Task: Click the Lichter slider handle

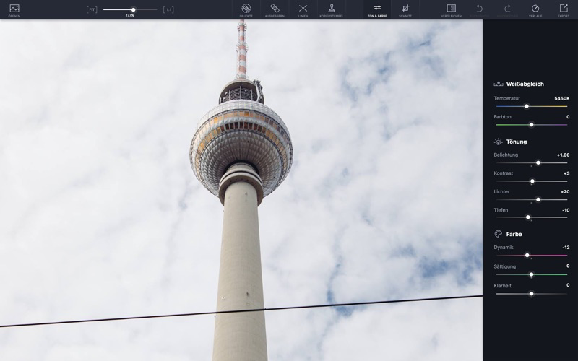Action: tap(538, 199)
